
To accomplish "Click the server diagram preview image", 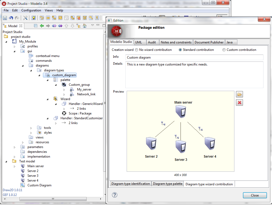I will [181, 131].
